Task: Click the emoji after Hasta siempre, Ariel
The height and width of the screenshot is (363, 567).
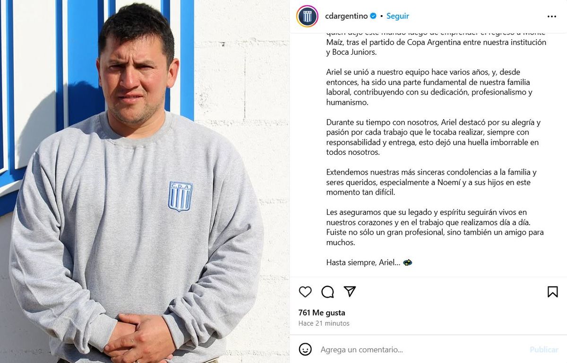Action: click(407, 262)
